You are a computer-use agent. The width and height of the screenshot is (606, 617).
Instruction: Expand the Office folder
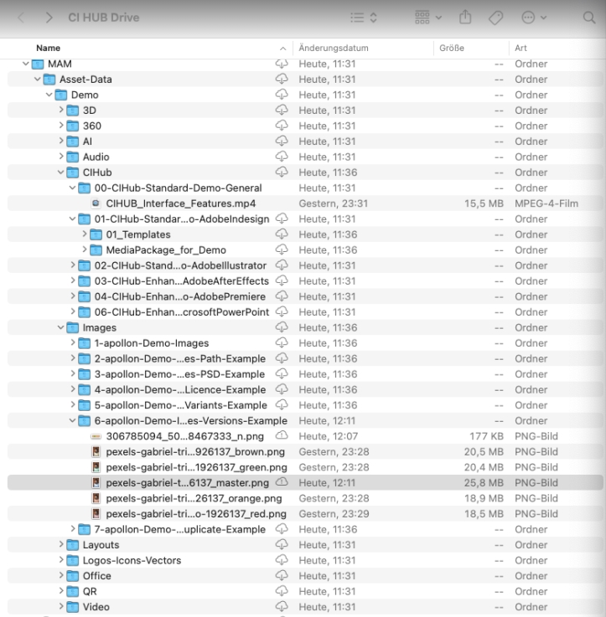coord(61,575)
